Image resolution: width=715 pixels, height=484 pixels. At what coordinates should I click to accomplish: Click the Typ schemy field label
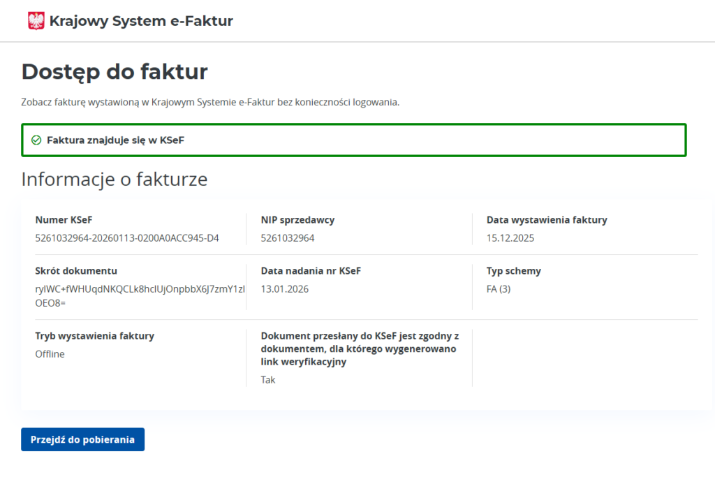click(514, 271)
